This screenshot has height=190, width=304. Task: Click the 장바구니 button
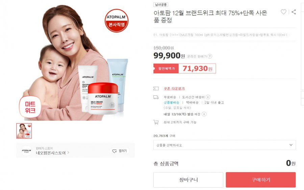point(188,180)
